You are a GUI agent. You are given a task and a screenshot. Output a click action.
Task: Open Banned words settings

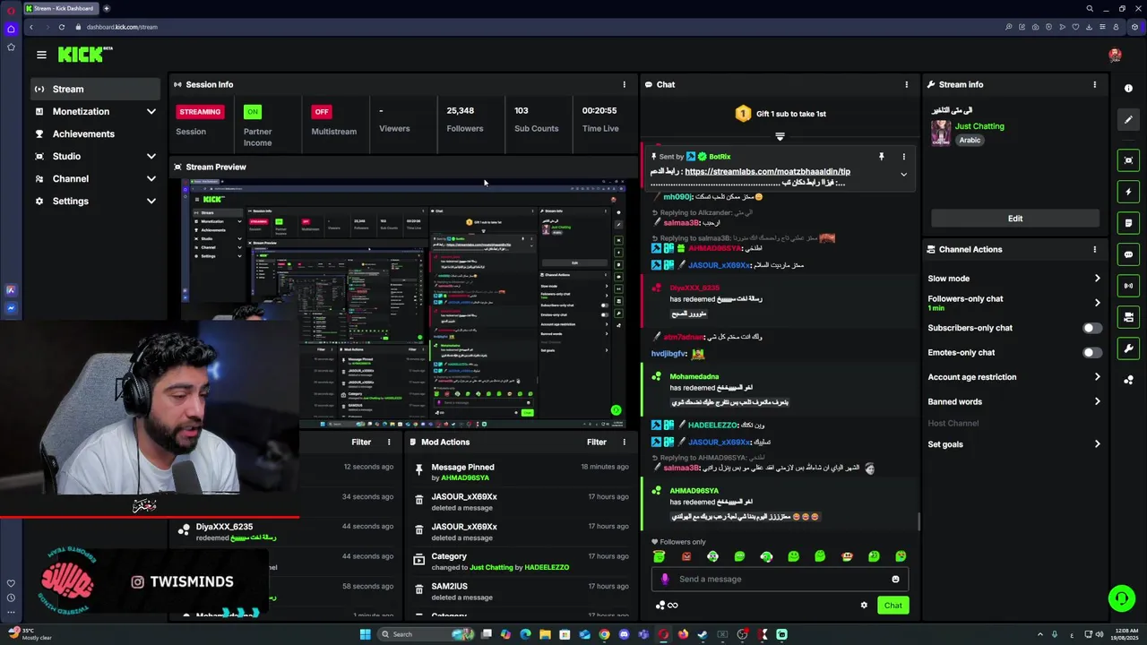(x=1014, y=401)
